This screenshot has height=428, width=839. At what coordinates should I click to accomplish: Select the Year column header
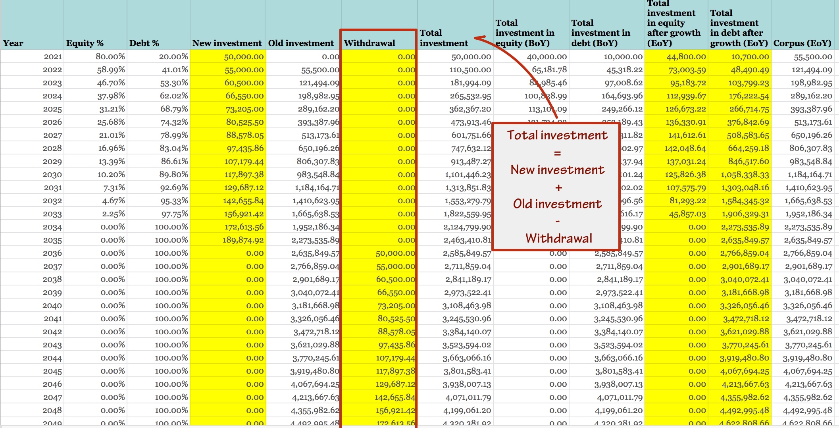(13, 43)
